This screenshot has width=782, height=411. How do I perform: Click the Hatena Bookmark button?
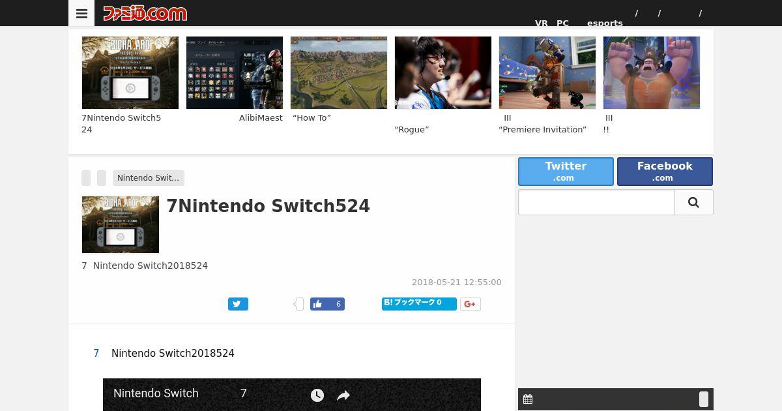(419, 303)
